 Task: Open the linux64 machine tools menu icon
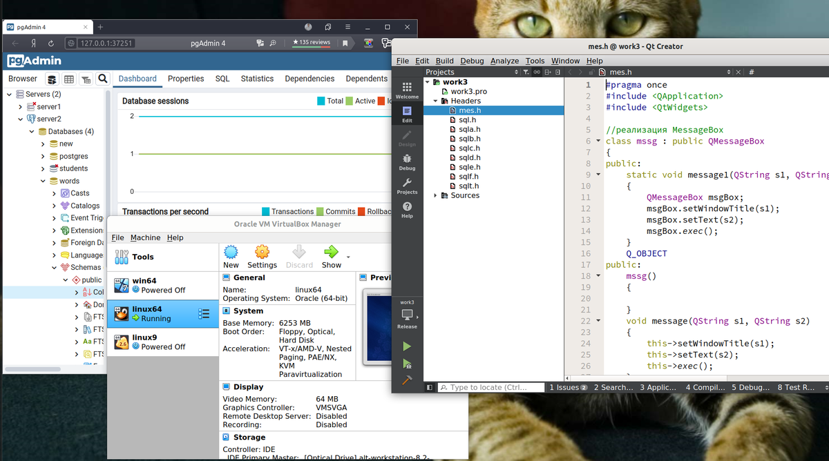coord(204,314)
